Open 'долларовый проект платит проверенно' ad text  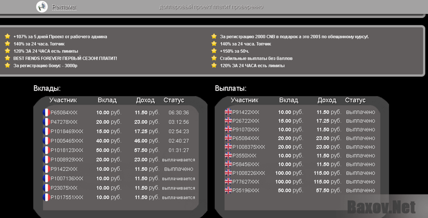click(x=211, y=7)
